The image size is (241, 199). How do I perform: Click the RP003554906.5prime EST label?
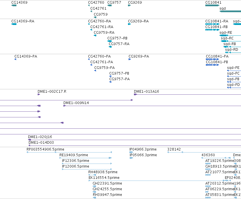45,149
